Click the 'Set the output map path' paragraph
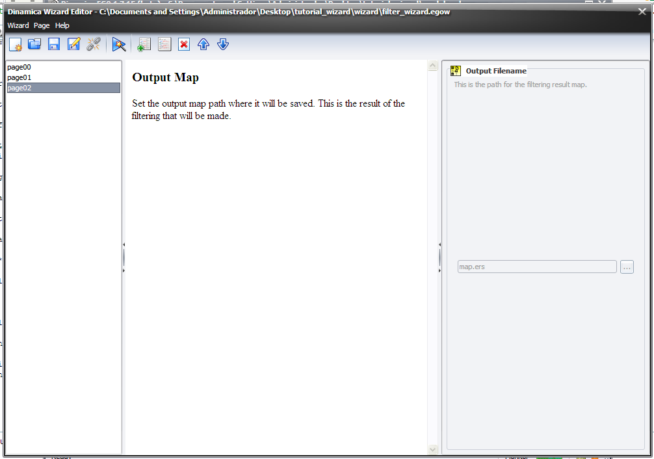 268,109
